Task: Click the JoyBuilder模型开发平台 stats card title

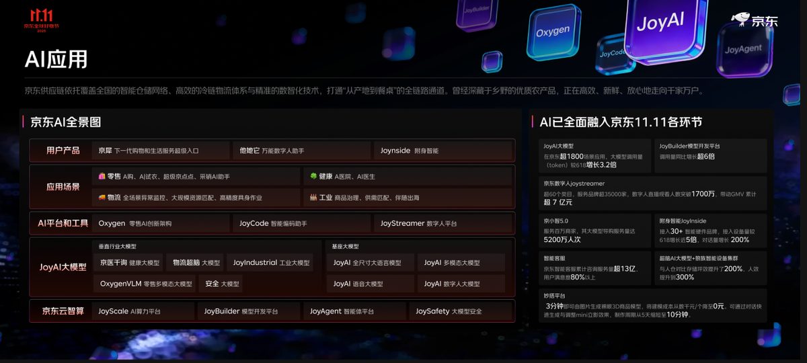Action: coord(691,146)
